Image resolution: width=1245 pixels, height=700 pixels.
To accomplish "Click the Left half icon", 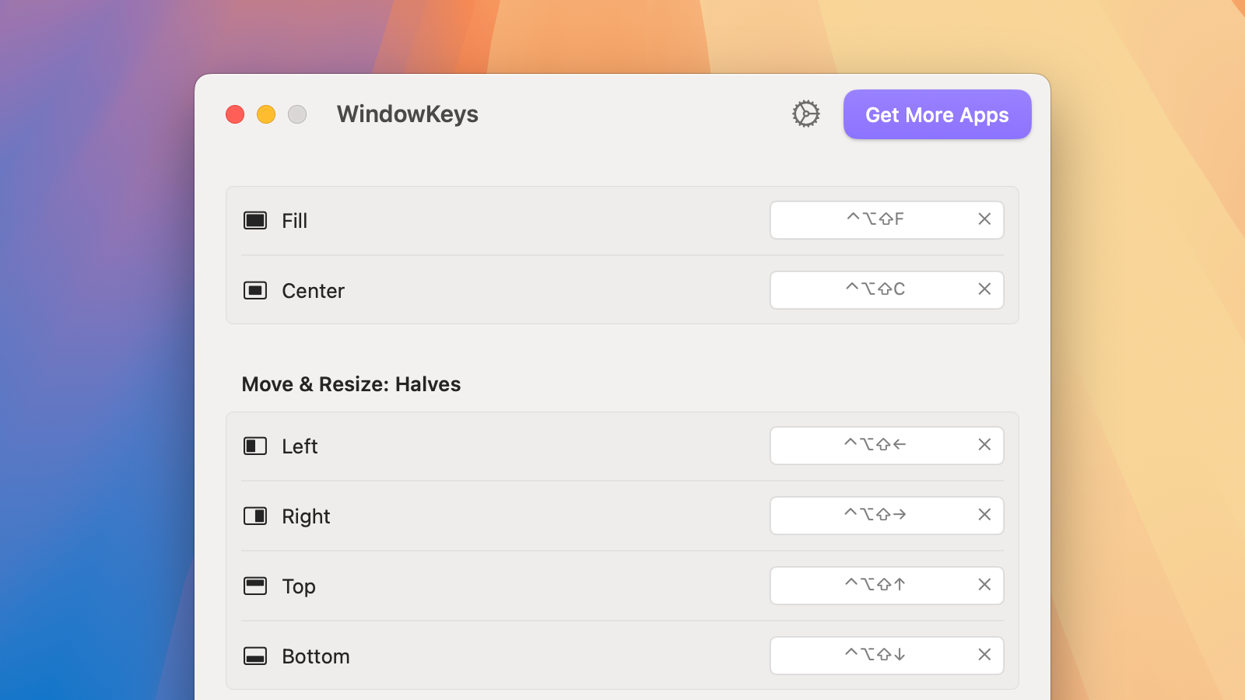I will (255, 446).
